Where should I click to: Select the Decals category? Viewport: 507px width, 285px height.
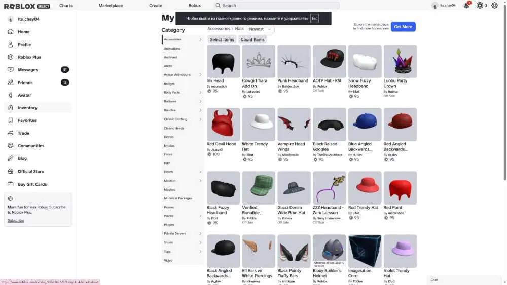(169, 137)
